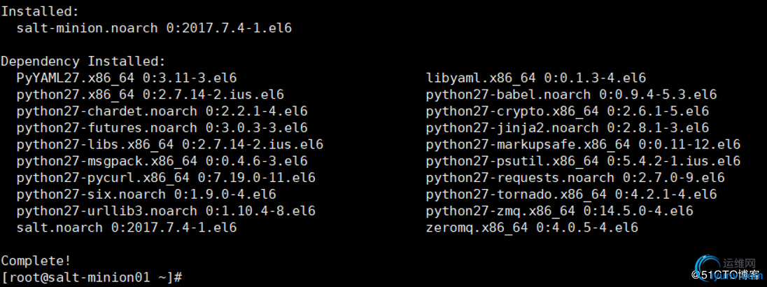Click the PyYAML27.x86_64 package entry
The width and height of the screenshot is (767, 287).
pos(127,78)
